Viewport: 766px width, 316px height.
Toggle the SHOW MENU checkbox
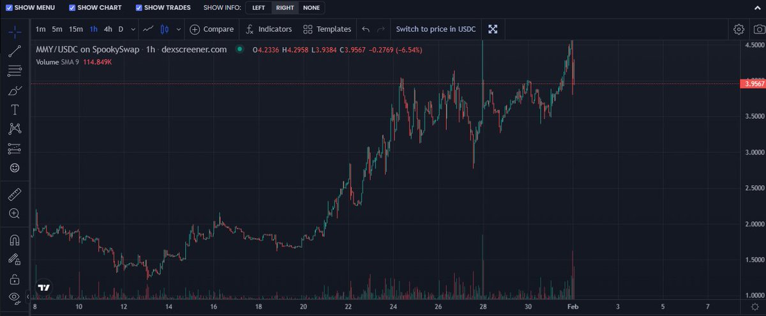click(x=9, y=8)
